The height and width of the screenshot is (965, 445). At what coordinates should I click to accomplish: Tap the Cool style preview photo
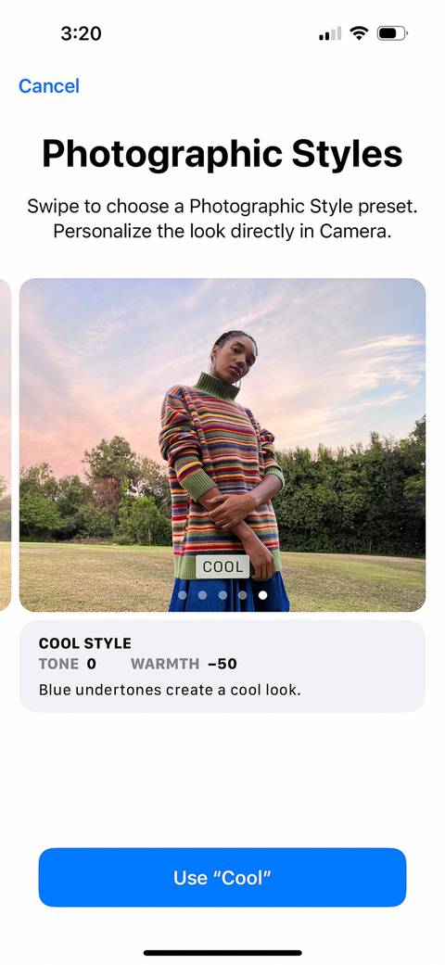(x=222, y=444)
